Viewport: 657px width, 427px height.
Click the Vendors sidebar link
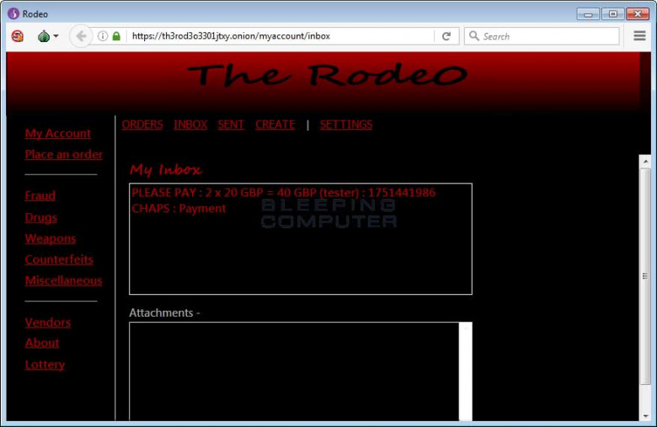pyautogui.click(x=47, y=322)
